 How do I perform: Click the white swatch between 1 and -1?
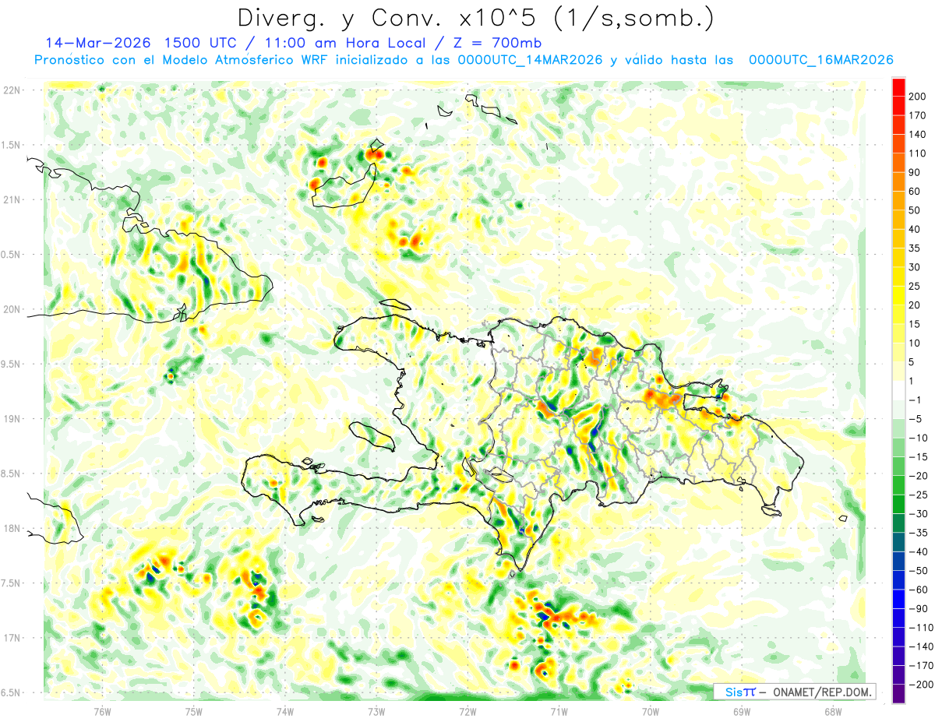click(x=898, y=390)
